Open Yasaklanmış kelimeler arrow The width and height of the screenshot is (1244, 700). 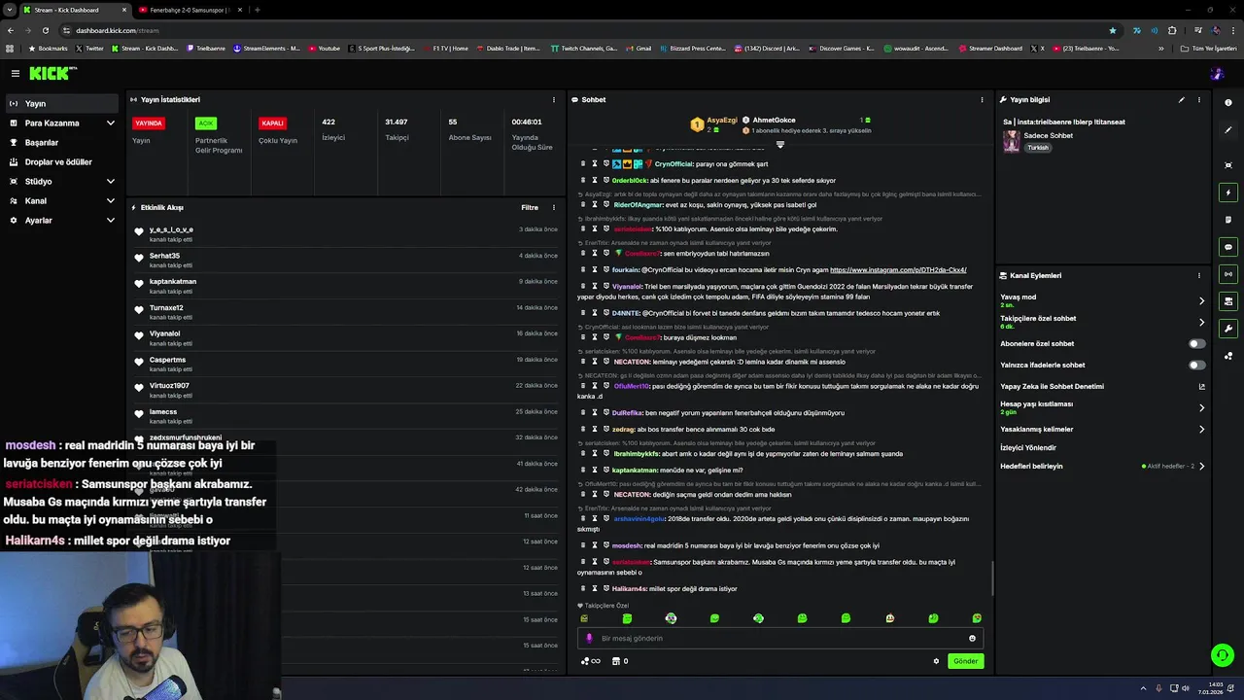pos(1202,429)
